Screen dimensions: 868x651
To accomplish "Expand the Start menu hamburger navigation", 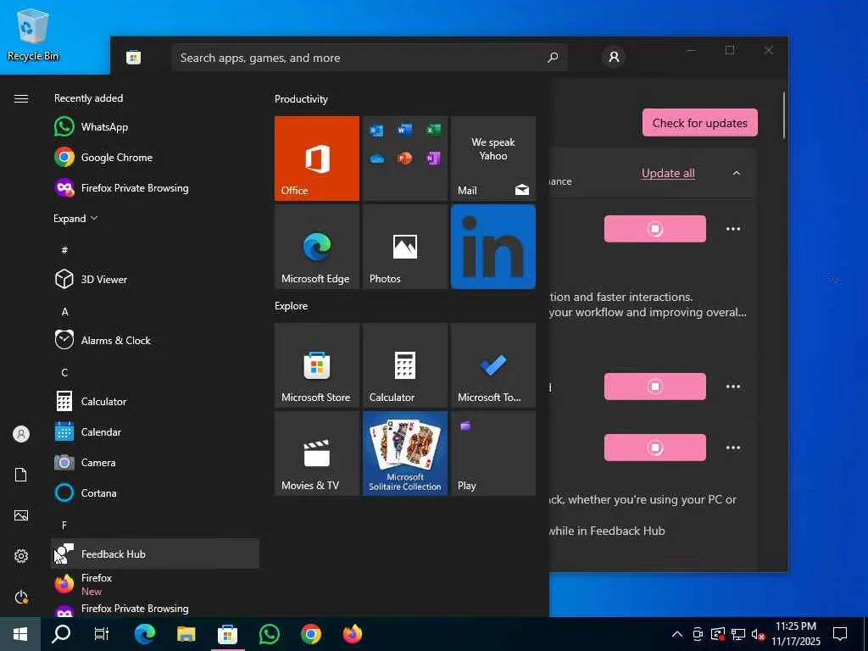I will point(21,98).
